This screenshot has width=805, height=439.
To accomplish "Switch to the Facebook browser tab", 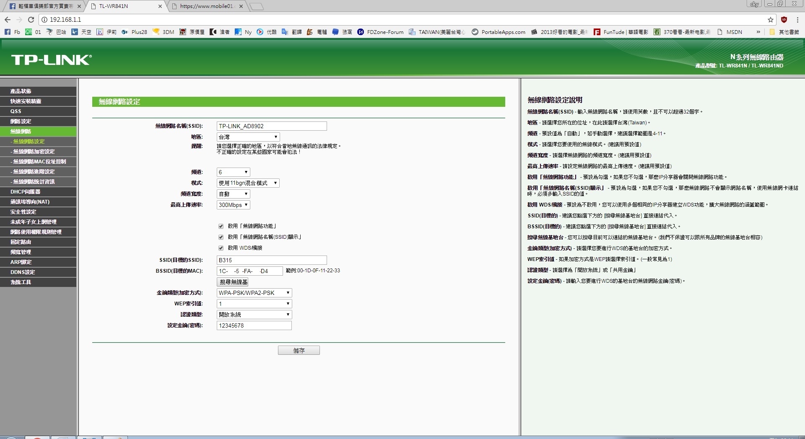I will [44, 6].
